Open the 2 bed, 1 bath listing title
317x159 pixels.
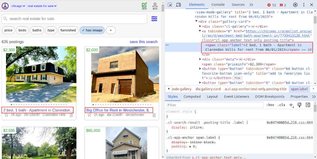38,110
